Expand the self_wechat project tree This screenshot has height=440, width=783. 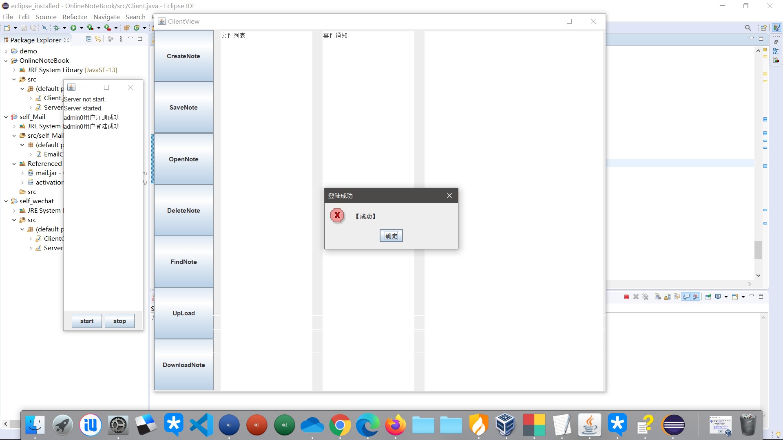point(5,200)
